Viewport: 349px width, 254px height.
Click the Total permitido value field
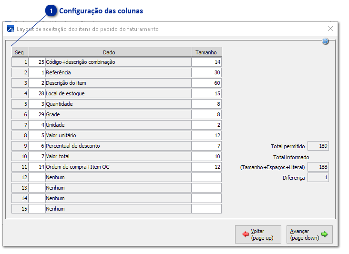pyautogui.click(x=318, y=146)
